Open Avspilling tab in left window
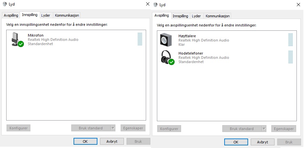Image resolution: width=304 pixels, height=148 pixels. [x=11, y=15]
